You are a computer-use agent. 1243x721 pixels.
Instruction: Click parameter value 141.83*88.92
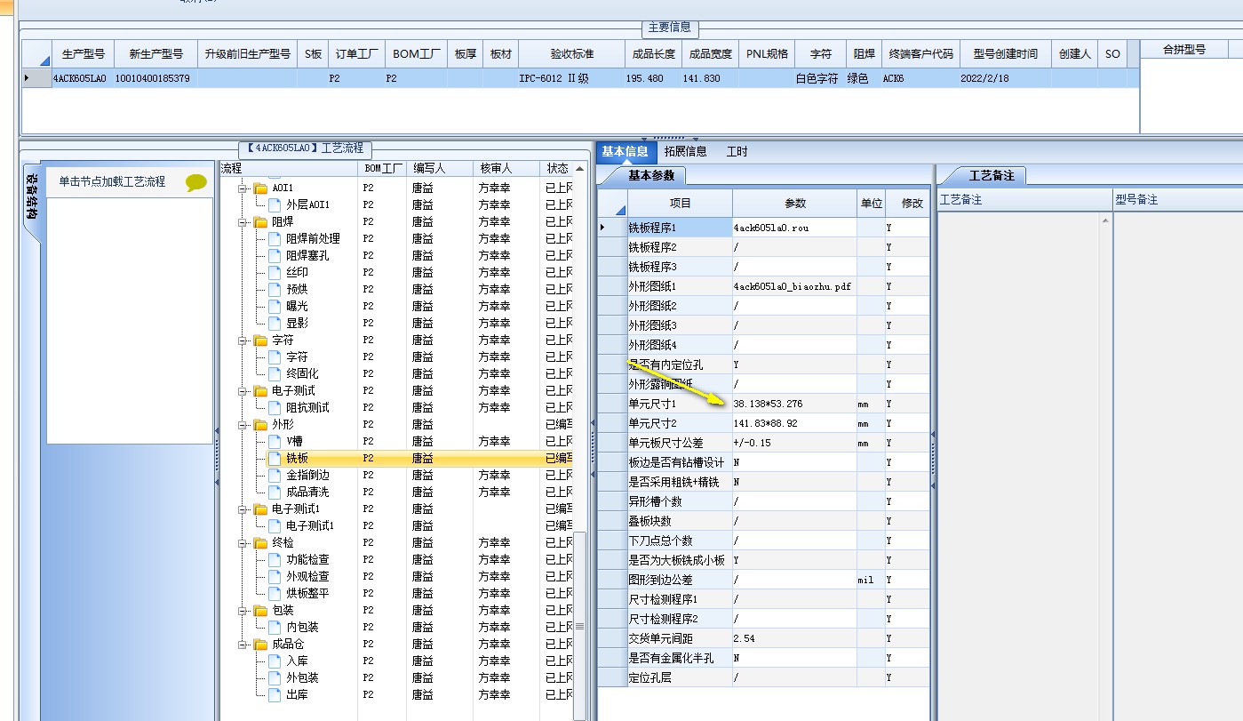coord(766,423)
